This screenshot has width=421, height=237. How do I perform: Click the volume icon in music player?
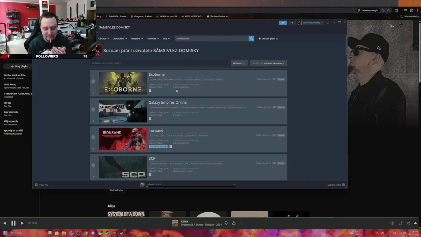point(392,223)
